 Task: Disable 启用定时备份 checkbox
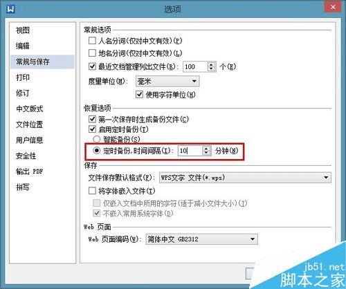pyautogui.click(x=92, y=129)
